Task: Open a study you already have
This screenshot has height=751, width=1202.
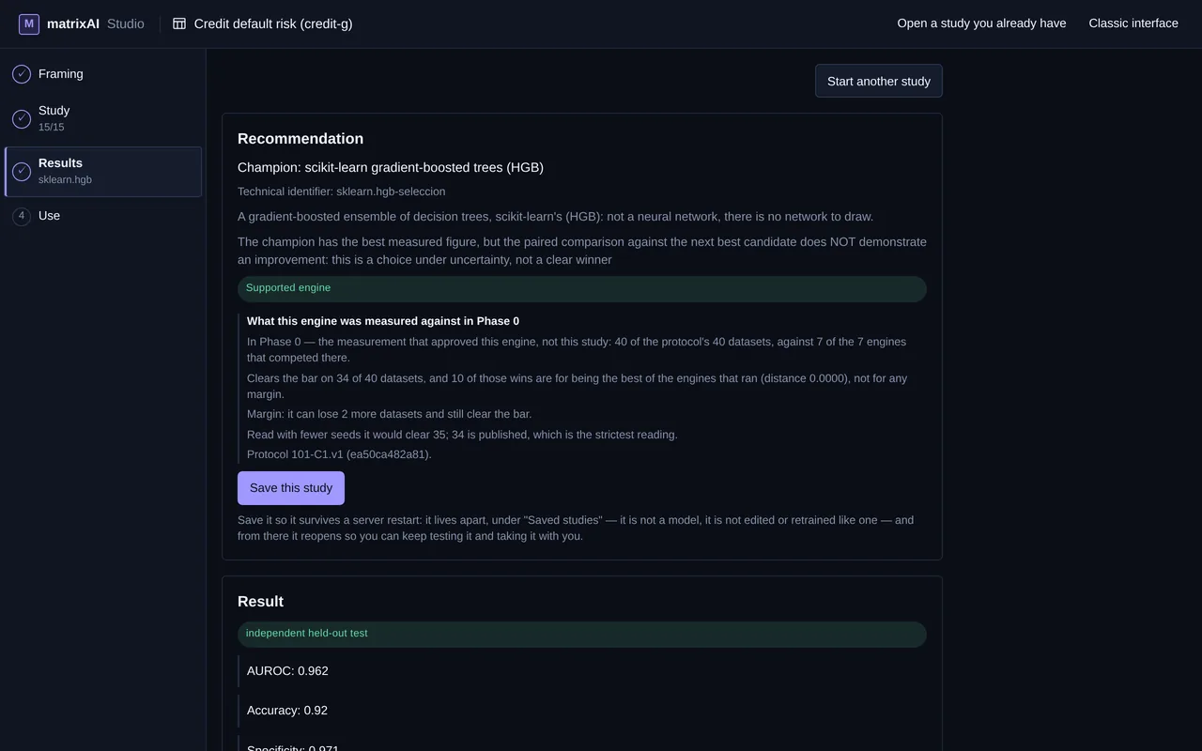Action: point(981,23)
